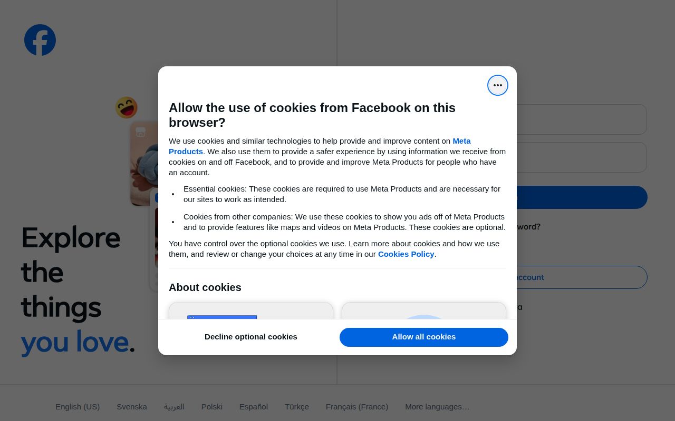
Task: Click the partially hidden forgot password link
Action: pos(528,227)
